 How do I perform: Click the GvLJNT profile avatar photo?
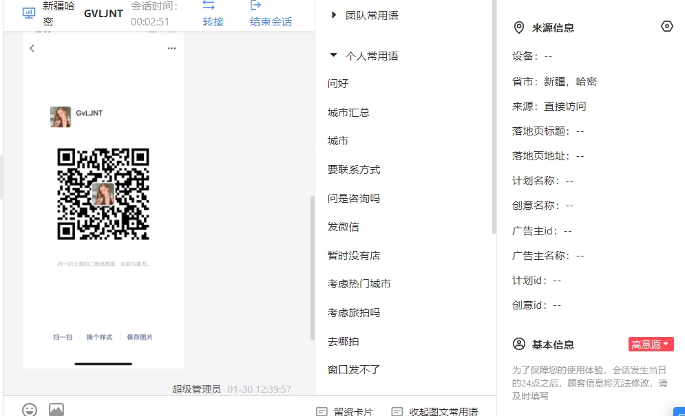pyautogui.click(x=61, y=117)
